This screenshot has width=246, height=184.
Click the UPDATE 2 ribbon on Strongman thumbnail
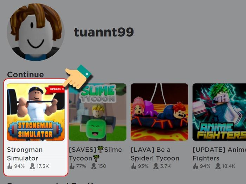click(x=55, y=90)
